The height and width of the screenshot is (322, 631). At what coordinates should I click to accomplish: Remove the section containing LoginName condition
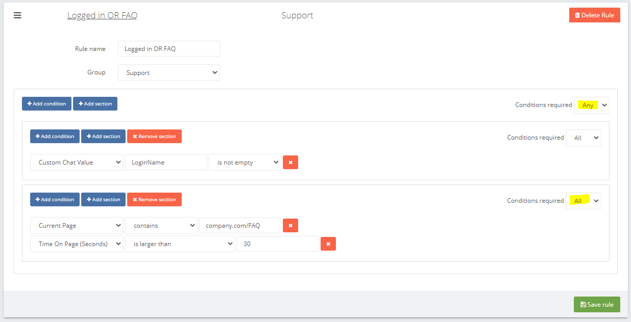[x=154, y=136]
